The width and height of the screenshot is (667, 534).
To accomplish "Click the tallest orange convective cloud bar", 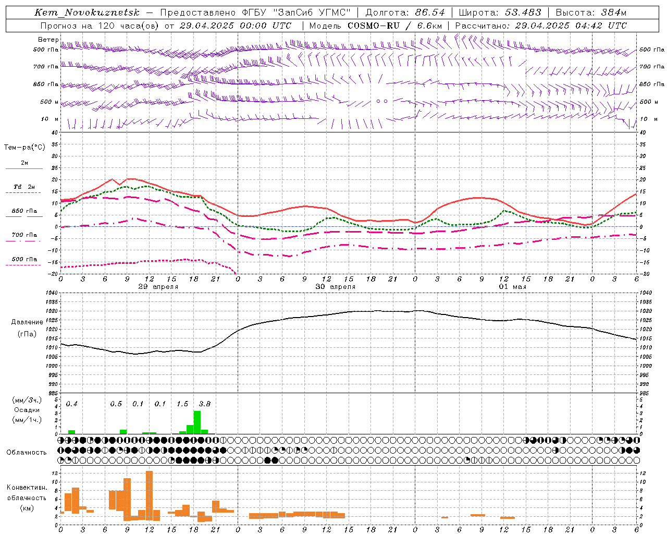I will [149, 495].
